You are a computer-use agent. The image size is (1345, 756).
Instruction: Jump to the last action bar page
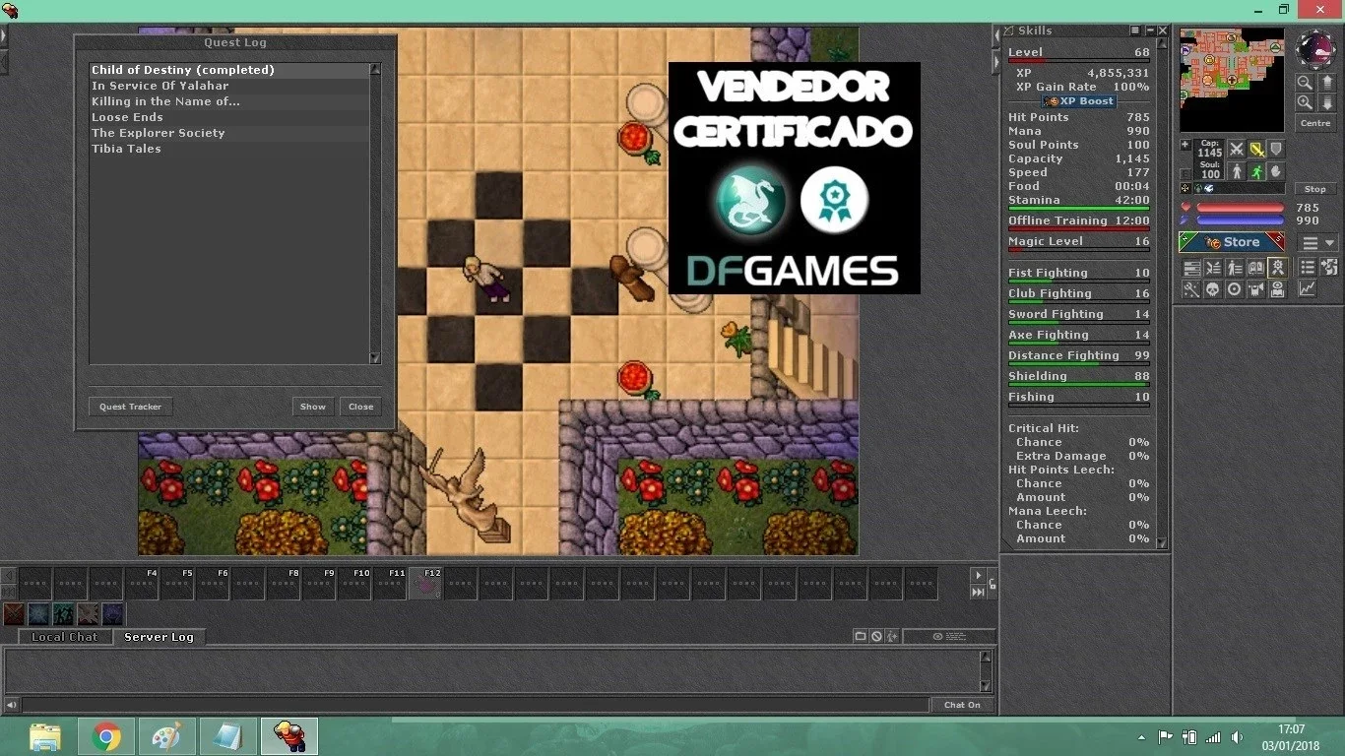tap(978, 593)
